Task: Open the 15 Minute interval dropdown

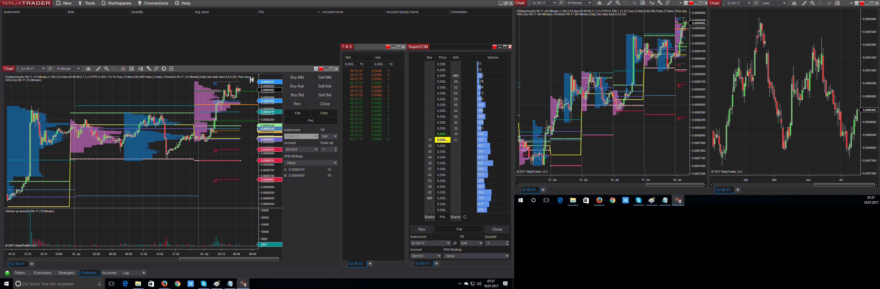Action: click(x=68, y=69)
